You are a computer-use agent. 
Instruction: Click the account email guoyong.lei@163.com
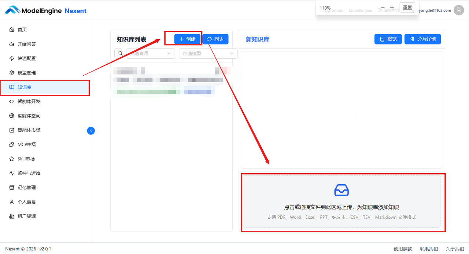pos(432,10)
